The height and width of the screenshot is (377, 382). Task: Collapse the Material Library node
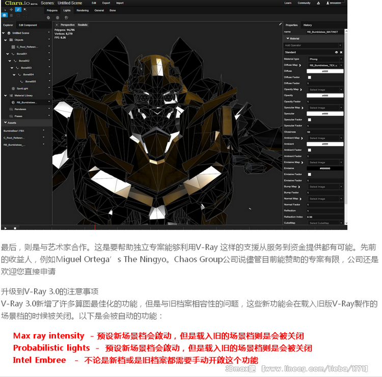pyautogui.click(x=6, y=96)
